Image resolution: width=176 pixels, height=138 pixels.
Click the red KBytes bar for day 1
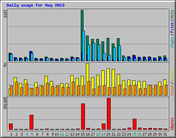[11, 127]
